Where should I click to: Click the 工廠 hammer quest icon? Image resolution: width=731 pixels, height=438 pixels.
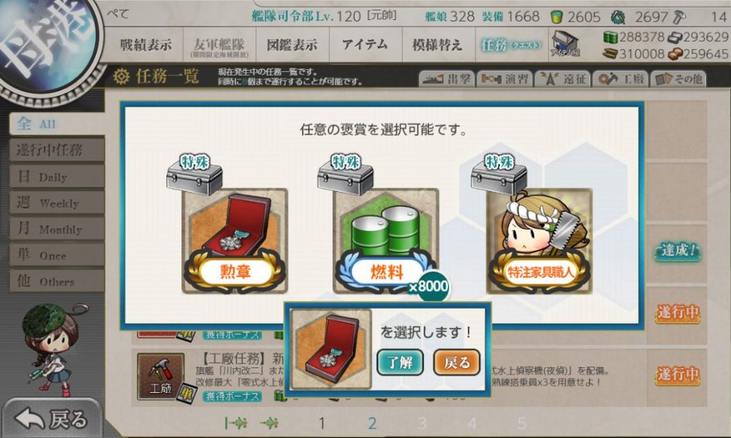(161, 376)
